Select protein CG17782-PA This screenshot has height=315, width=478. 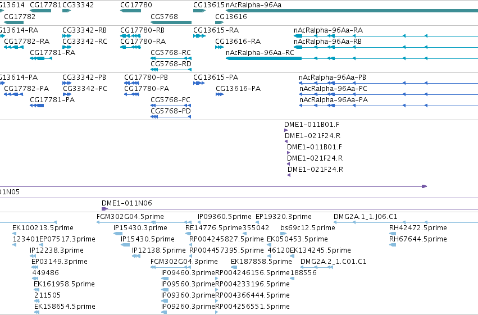tap(26, 88)
